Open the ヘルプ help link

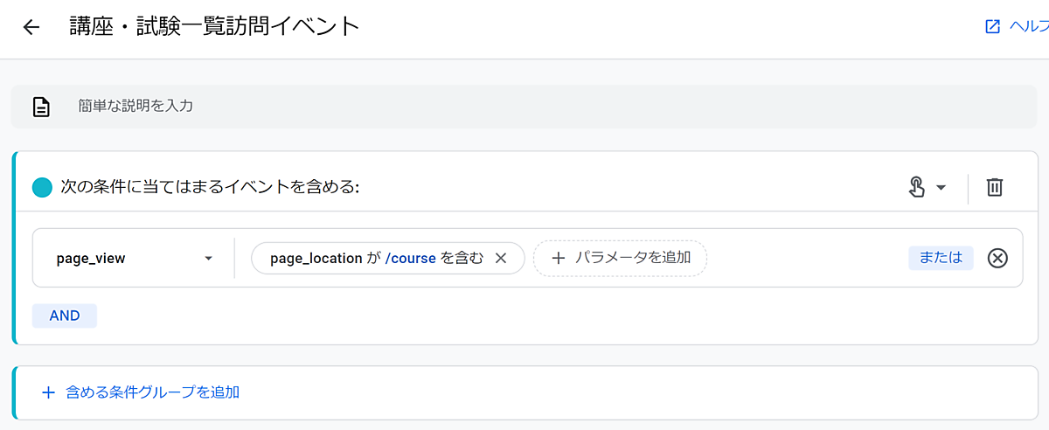pyautogui.click(x=1028, y=27)
